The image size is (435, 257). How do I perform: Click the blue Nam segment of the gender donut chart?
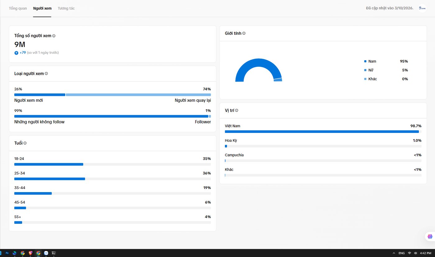(259, 63)
